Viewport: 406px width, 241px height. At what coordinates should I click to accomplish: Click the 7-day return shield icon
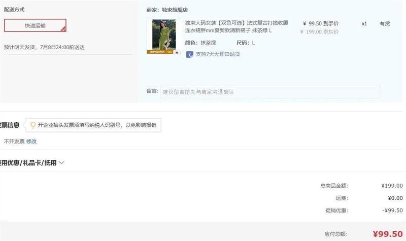(x=189, y=54)
